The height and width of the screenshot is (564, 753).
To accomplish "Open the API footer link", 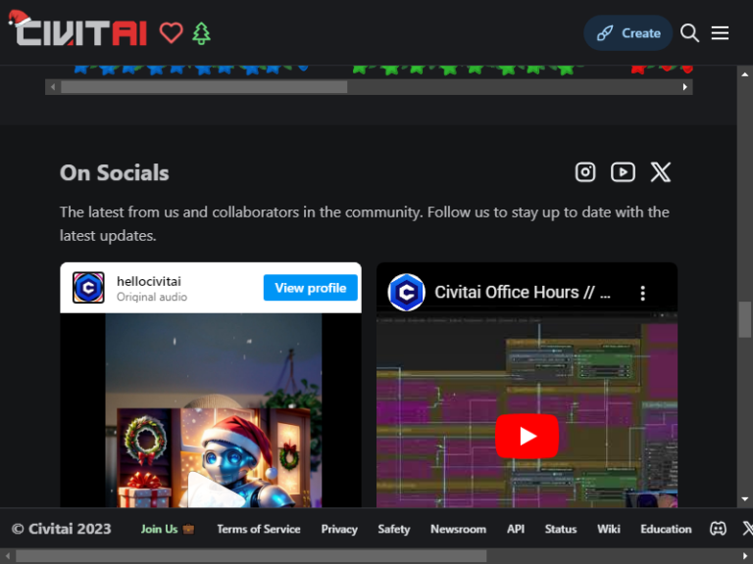I will (x=516, y=529).
